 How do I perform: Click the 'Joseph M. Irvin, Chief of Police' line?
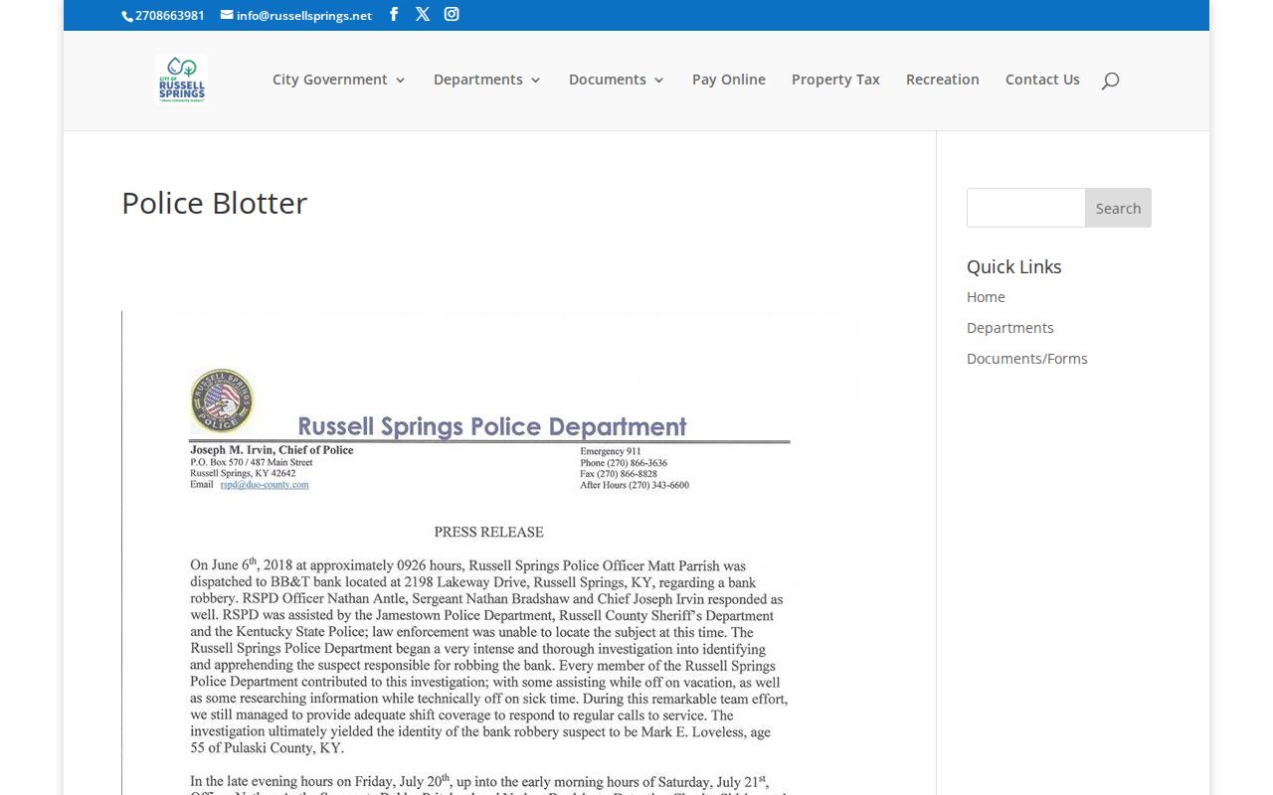272,450
